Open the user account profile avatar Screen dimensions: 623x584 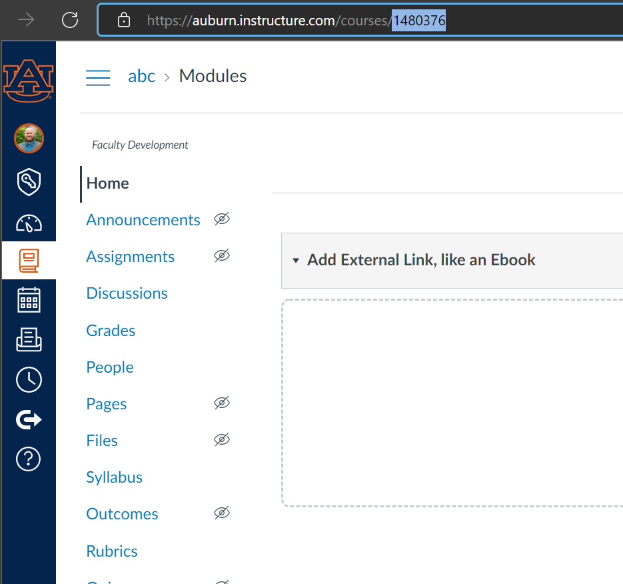point(29,139)
